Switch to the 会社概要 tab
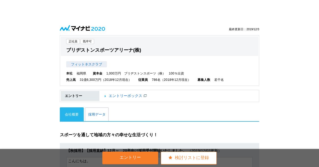The image size is (319, 167). (72, 114)
